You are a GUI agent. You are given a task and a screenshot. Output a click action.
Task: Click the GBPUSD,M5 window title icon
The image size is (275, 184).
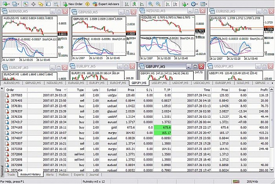pyautogui.click(x=74, y=12)
